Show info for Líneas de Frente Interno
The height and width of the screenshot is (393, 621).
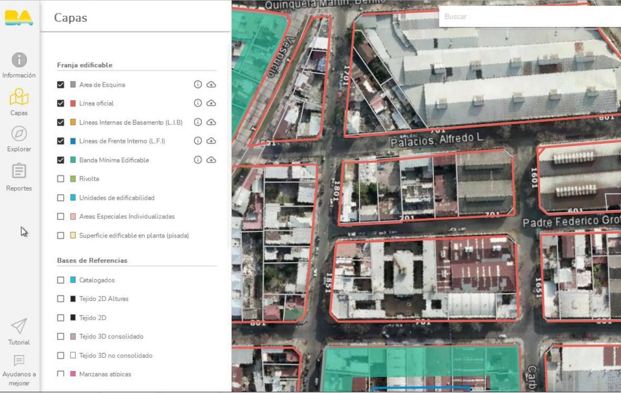(x=198, y=141)
